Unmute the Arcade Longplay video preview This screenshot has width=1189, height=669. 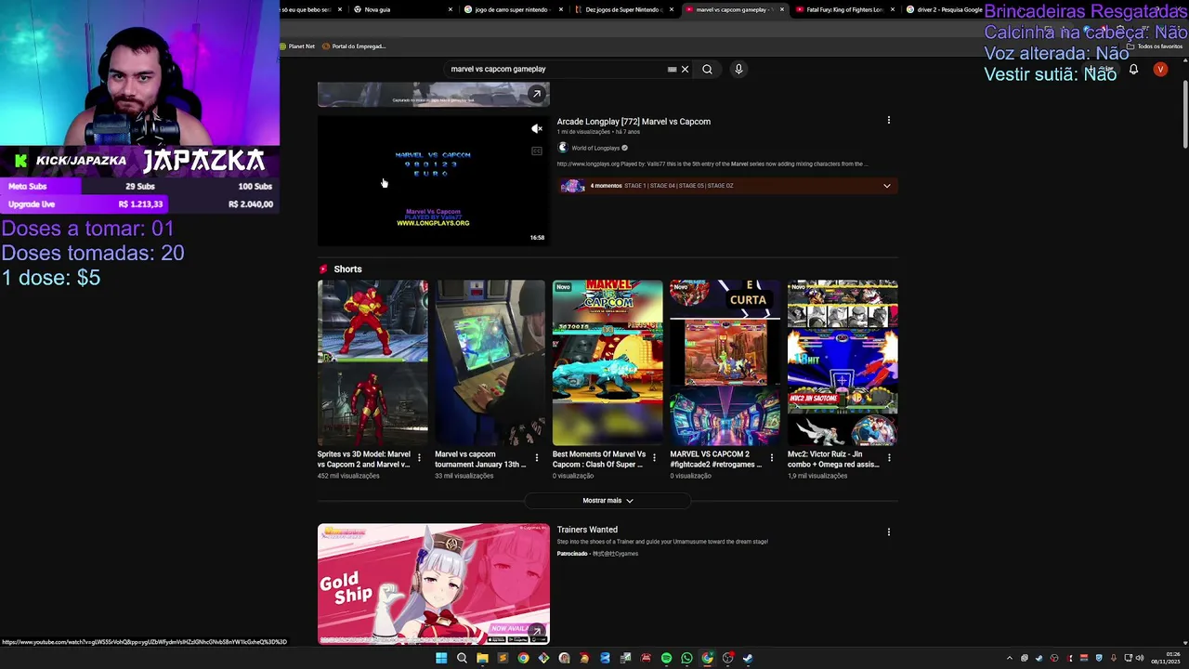click(536, 129)
